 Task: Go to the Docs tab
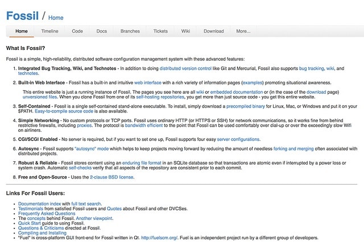(x=102, y=31)
